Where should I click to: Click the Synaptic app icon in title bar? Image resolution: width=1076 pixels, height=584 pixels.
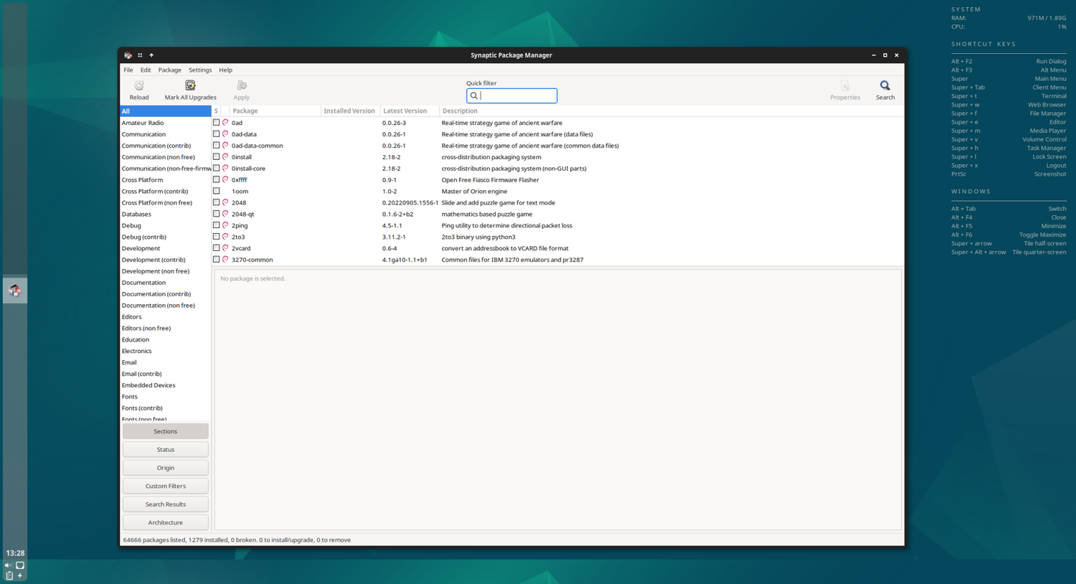(x=128, y=55)
